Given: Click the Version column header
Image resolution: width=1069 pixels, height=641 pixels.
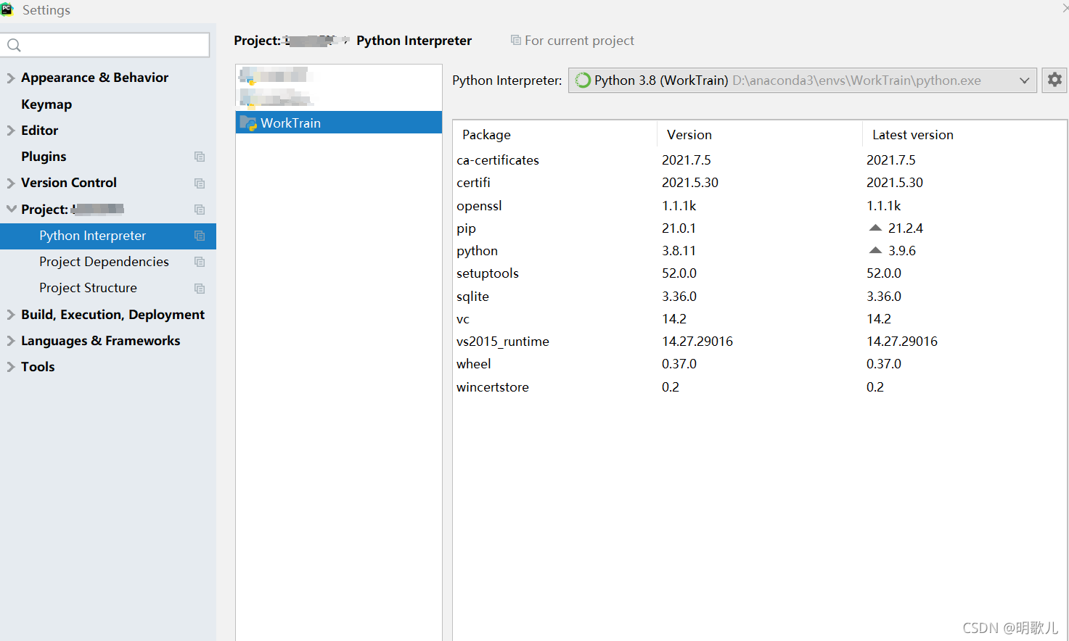Looking at the screenshot, I should (689, 135).
